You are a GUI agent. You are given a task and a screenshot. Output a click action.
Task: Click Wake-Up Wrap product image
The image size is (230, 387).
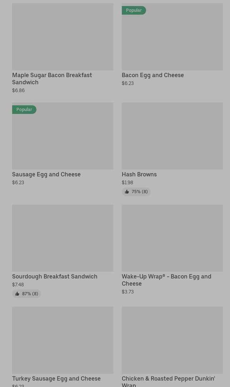pos(172,238)
